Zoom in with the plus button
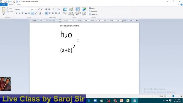The image size is (183, 103). point(181,96)
